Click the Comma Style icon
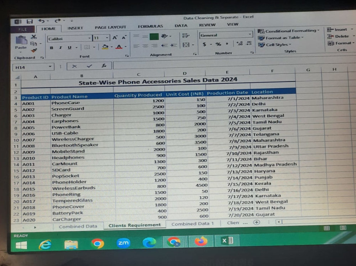This screenshot has height=266, width=356. [x=227, y=43]
